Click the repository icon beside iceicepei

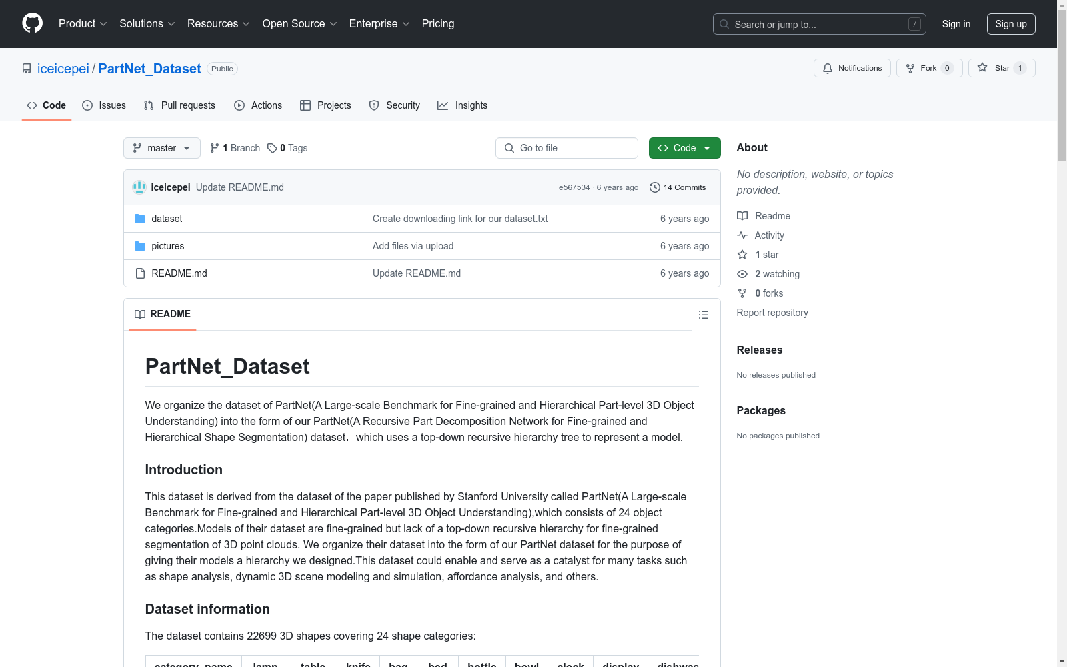pos(27,69)
